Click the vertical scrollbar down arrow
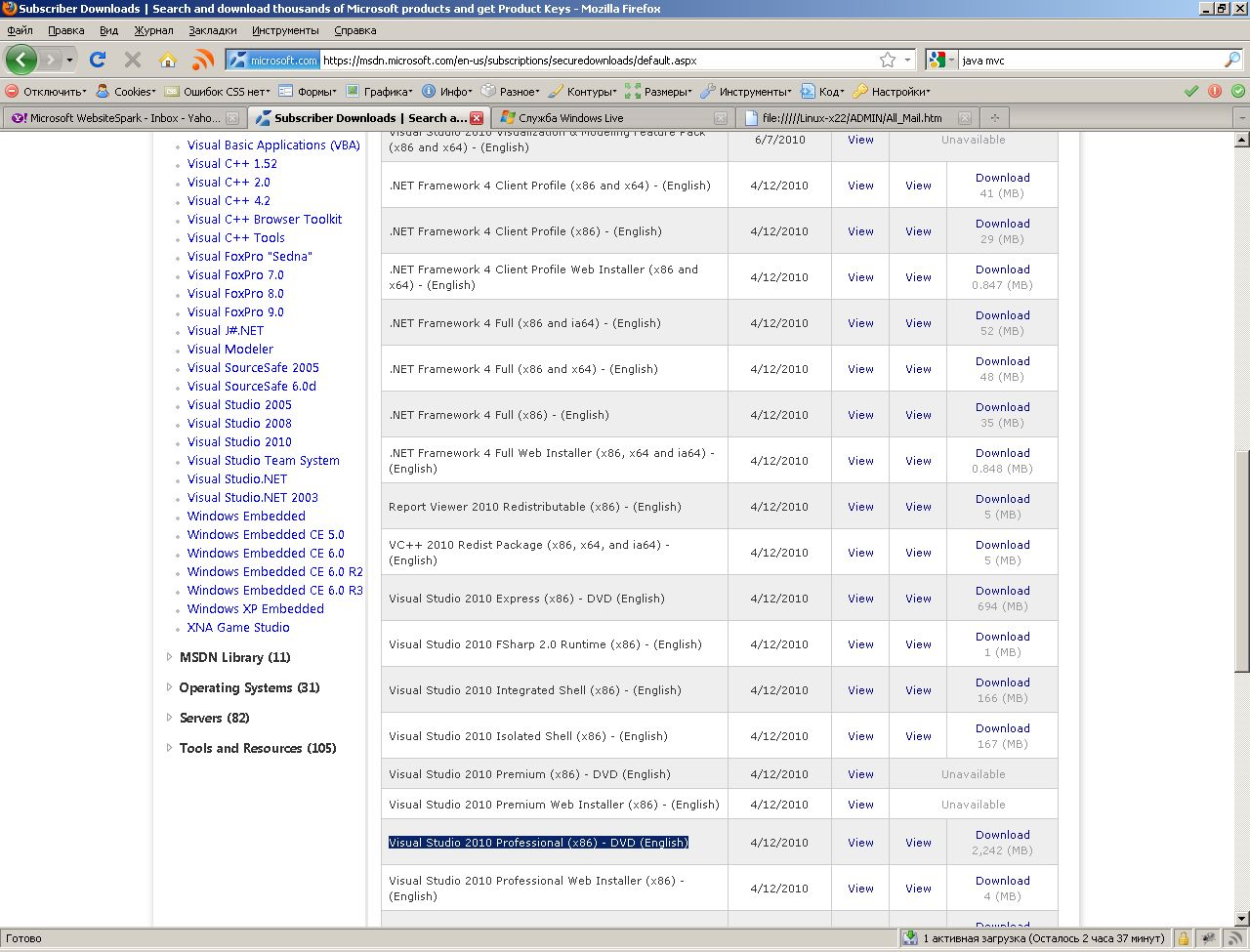Screen dimensions: 1250x952 coord(1242,919)
